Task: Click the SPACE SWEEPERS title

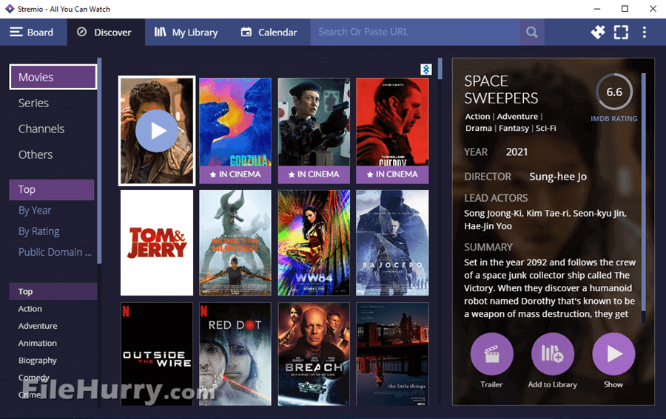Action: tap(501, 89)
